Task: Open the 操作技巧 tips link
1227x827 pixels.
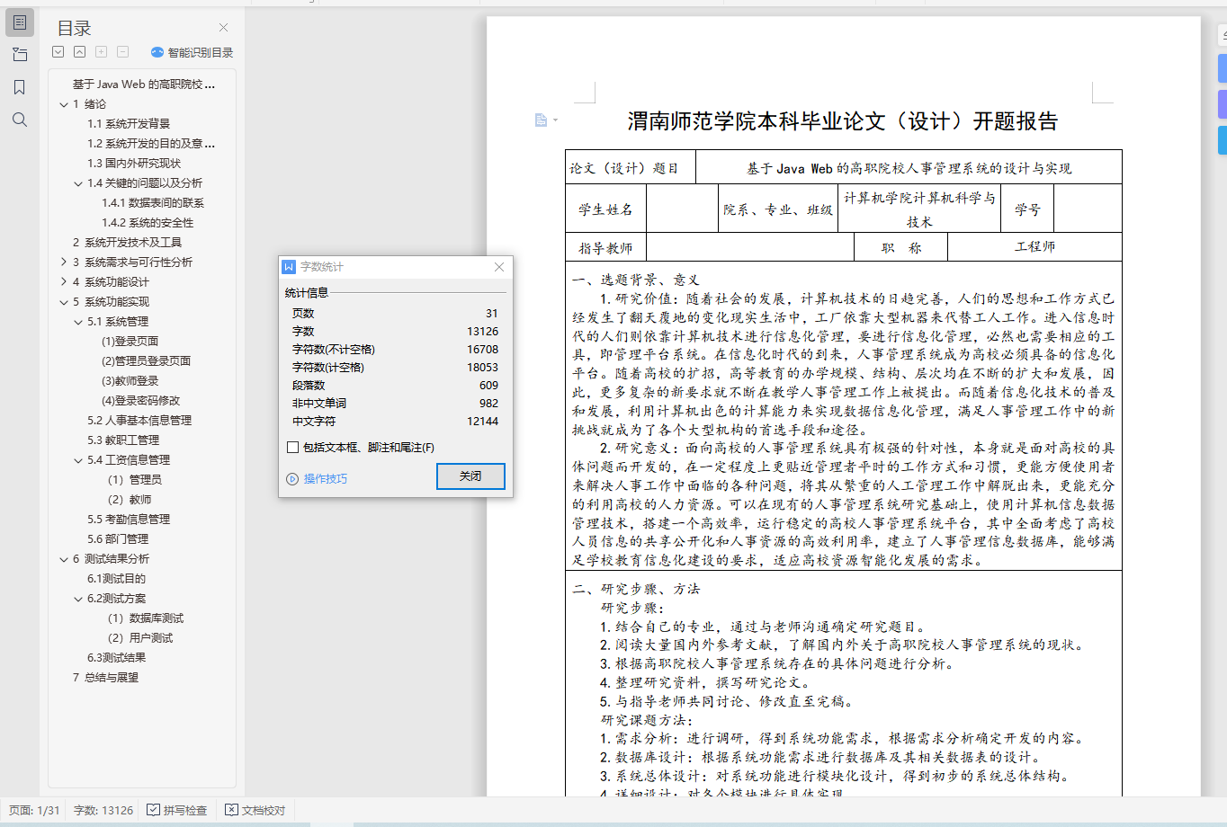Action: [317, 479]
